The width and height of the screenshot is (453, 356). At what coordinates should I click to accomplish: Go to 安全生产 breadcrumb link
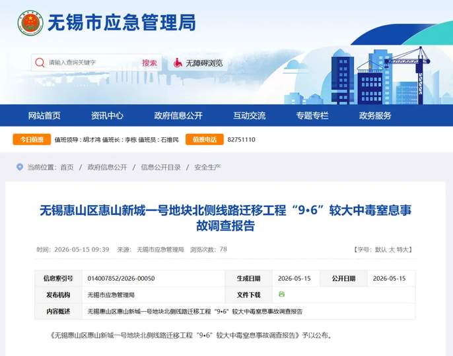click(x=207, y=167)
